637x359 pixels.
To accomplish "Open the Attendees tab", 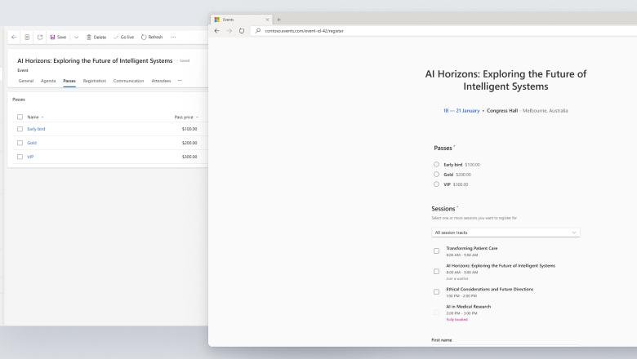I will coord(161,81).
